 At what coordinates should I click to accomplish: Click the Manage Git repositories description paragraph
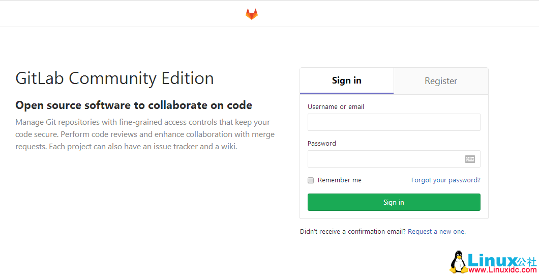click(145, 134)
